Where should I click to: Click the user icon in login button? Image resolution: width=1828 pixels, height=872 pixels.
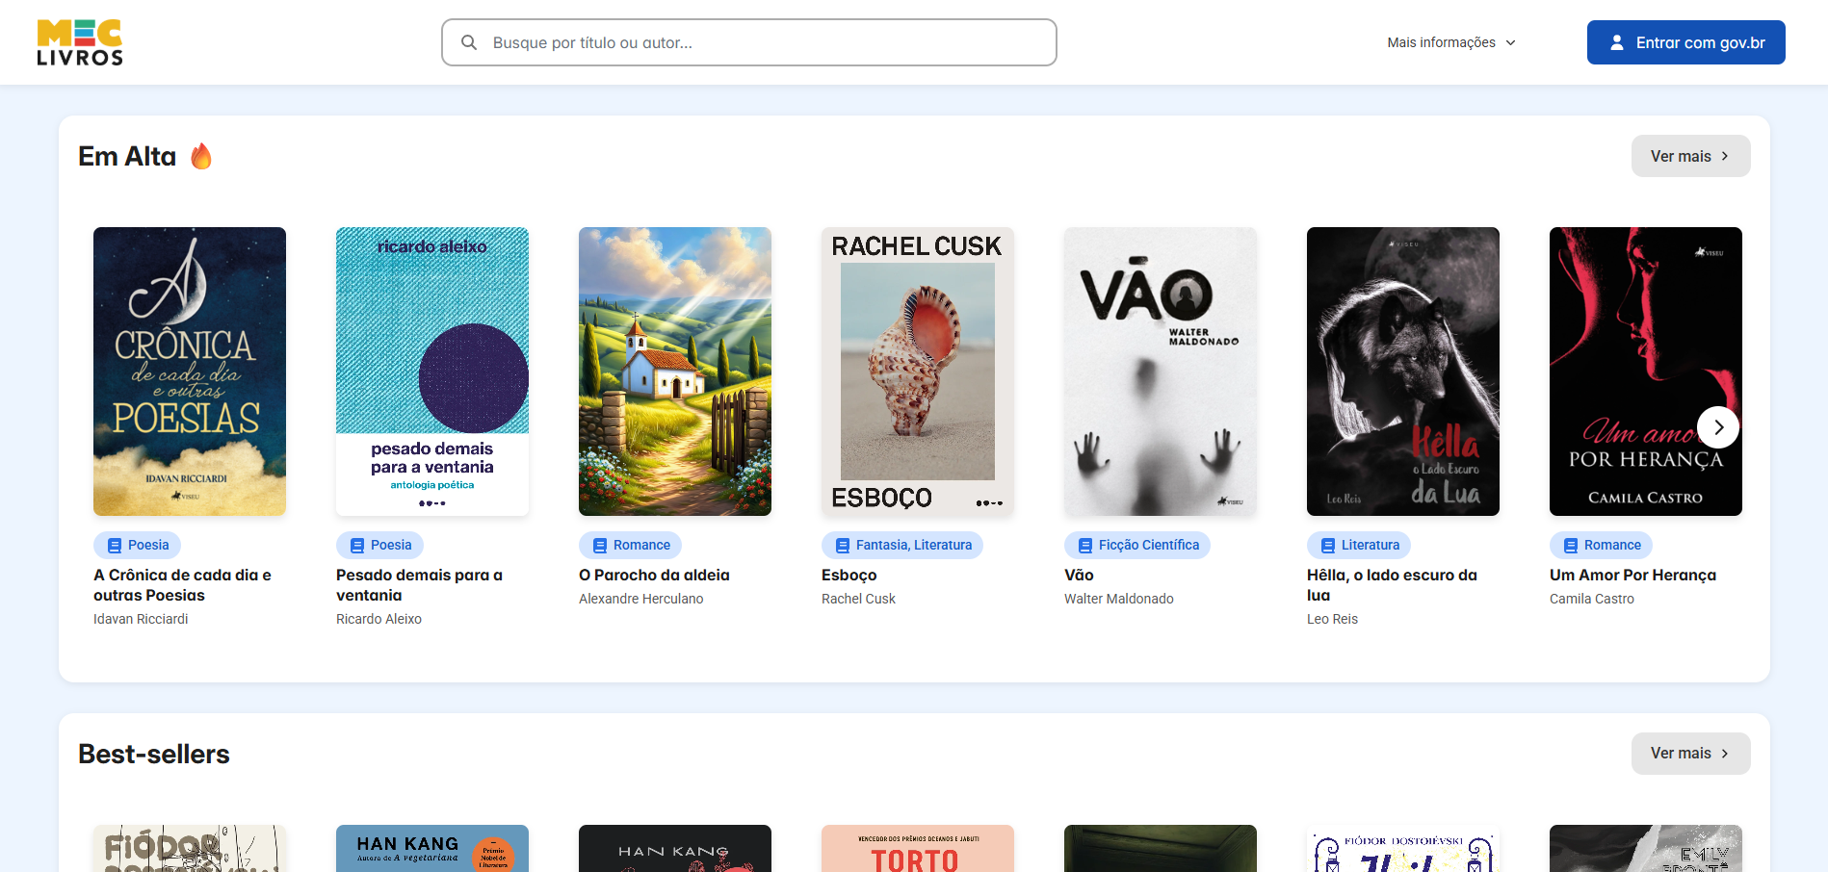tap(1617, 42)
